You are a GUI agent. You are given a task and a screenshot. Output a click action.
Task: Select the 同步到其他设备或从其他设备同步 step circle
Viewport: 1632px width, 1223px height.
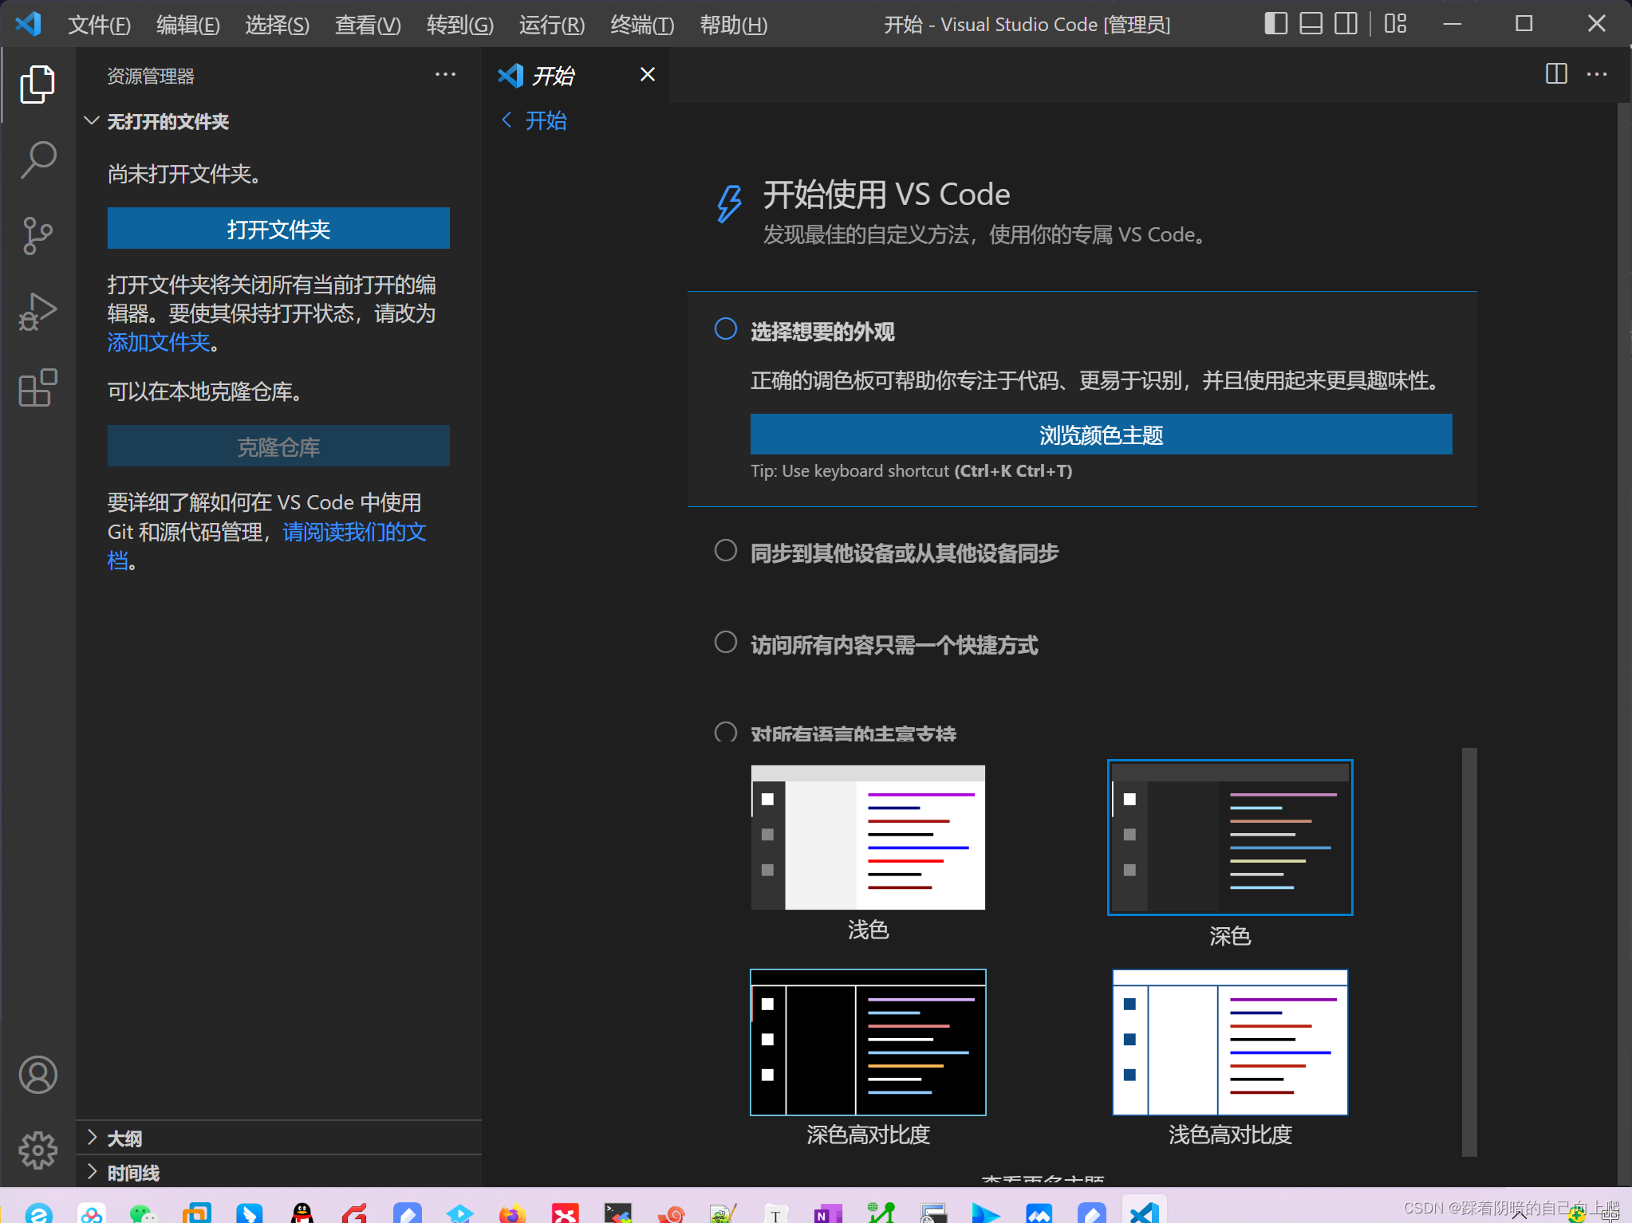pos(725,551)
